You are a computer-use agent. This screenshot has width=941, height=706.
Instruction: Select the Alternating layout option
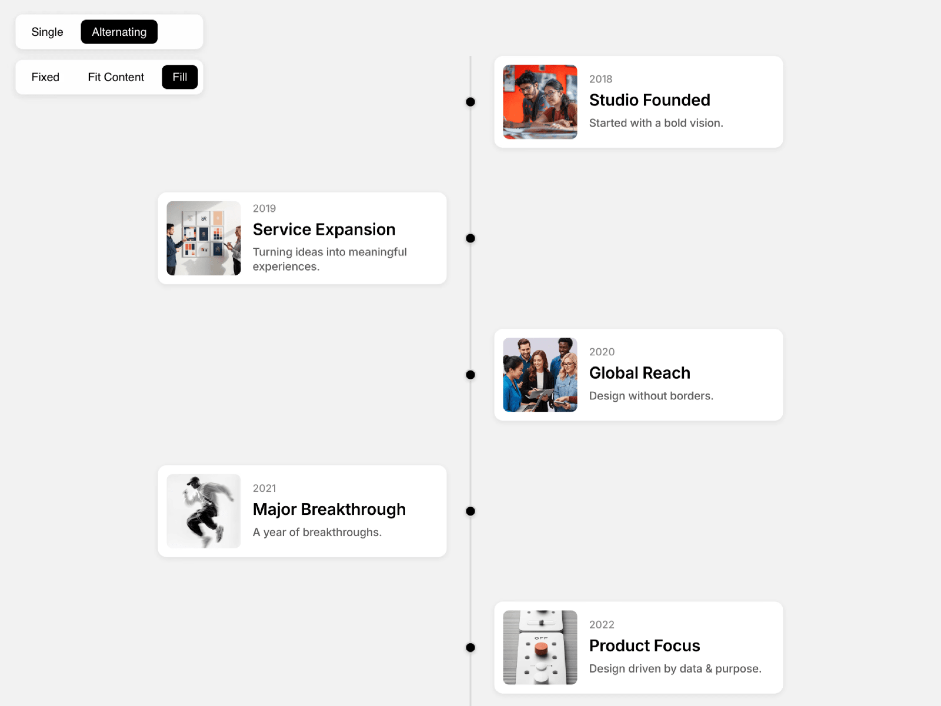[x=119, y=32]
